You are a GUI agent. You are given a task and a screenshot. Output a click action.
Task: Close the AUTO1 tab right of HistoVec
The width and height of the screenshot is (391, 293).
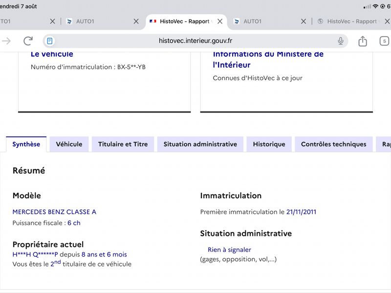[x=303, y=21]
